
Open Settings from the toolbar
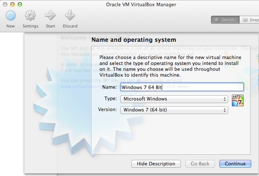tap(30, 16)
